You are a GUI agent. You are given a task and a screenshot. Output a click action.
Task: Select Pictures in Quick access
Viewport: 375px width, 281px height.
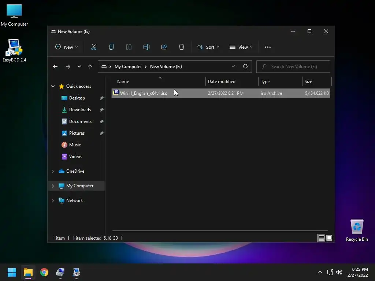pyautogui.click(x=77, y=133)
